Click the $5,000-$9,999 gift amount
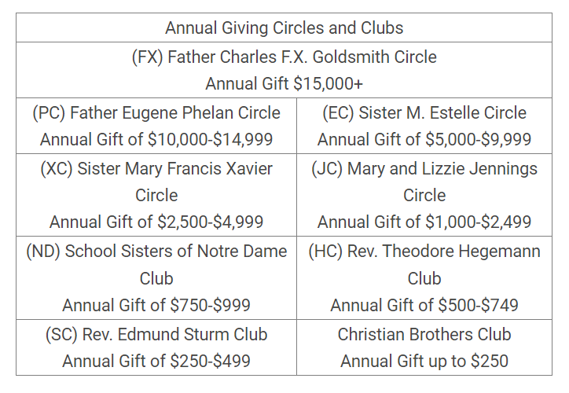 479,139
